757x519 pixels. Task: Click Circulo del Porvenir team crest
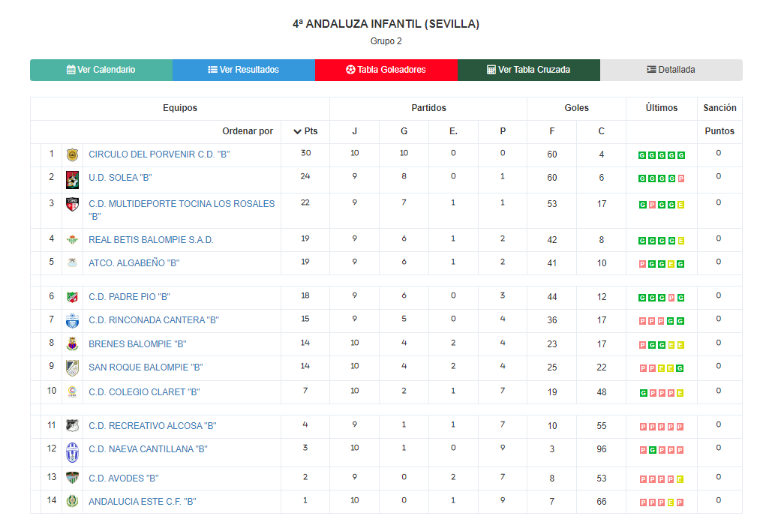click(73, 154)
